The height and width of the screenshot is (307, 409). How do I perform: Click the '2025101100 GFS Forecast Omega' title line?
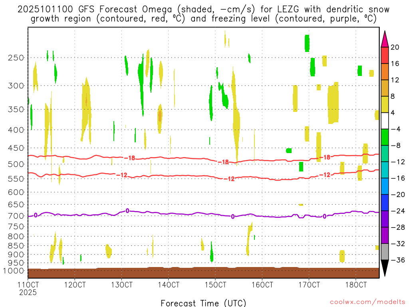click(x=203, y=10)
